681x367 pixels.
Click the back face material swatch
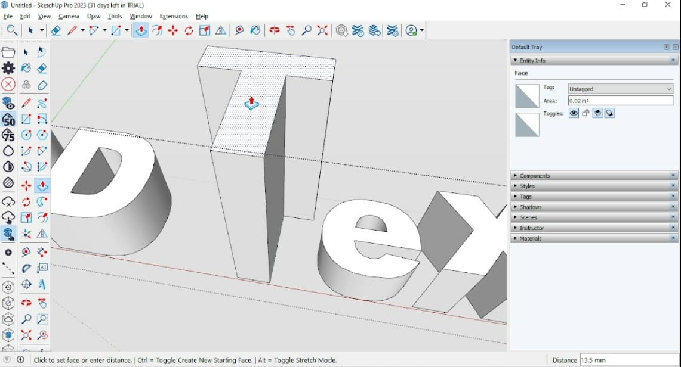click(x=527, y=125)
